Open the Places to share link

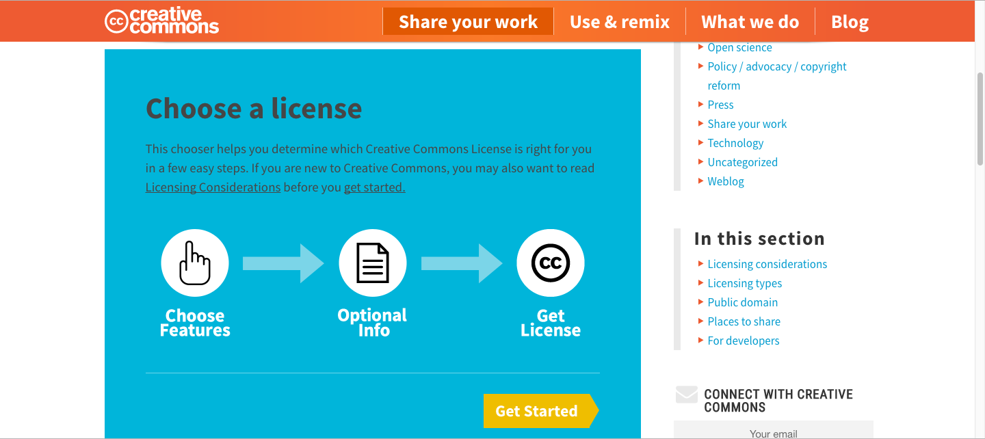pyautogui.click(x=744, y=321)
